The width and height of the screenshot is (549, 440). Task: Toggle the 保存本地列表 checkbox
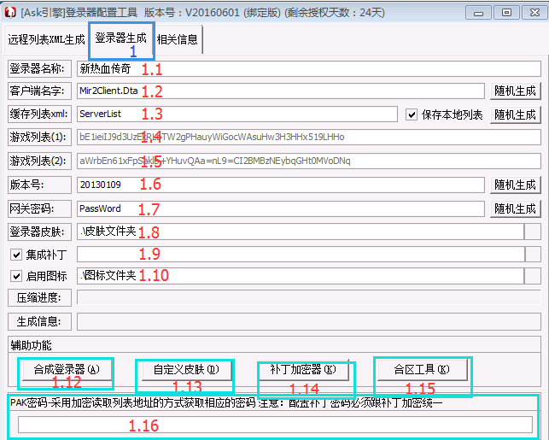pyautogui.click(x=412, y=114)
